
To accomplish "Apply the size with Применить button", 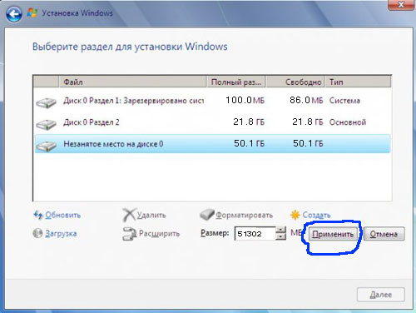I will [x=333, y=234].
